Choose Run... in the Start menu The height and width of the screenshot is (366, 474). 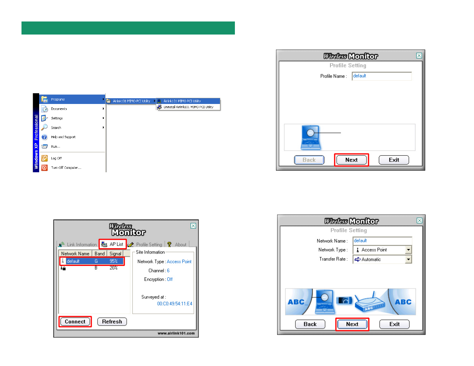click(73, 147)
